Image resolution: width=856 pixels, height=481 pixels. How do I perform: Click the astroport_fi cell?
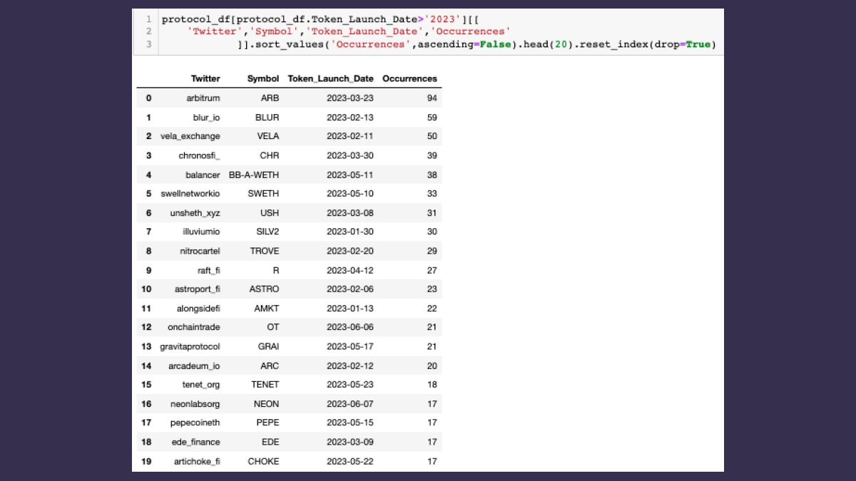(x=198, y=289)
